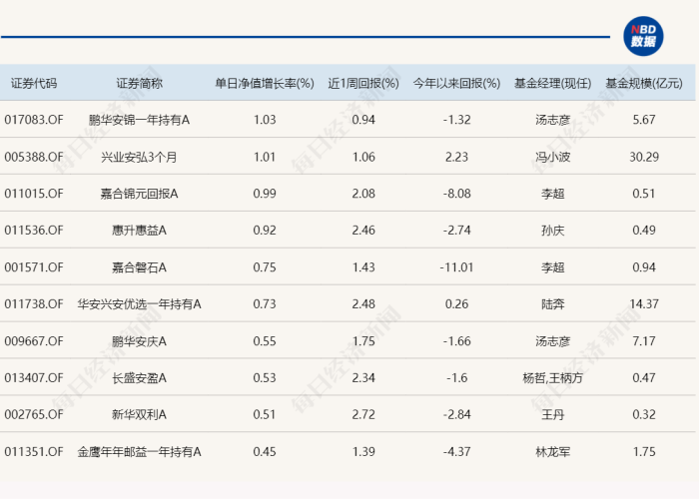Click fund name 兴业安弘3个月
The width and height of the screenshot is (699, 499).
(x=139, y=157)
